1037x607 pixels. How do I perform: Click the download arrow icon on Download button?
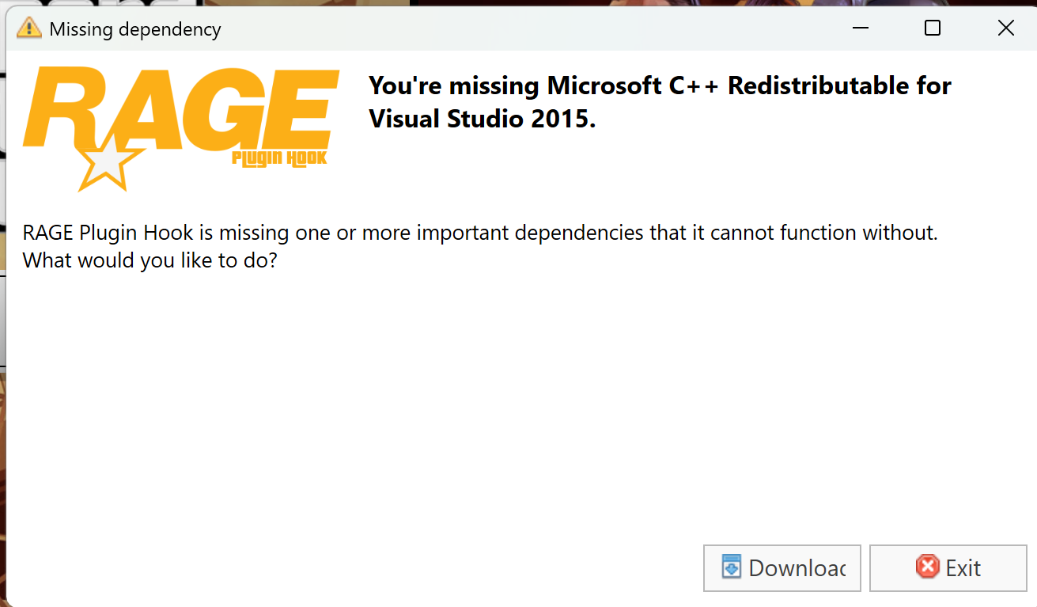pos(731,567)
